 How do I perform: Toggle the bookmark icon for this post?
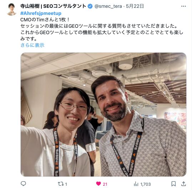(x=173, y=184)
